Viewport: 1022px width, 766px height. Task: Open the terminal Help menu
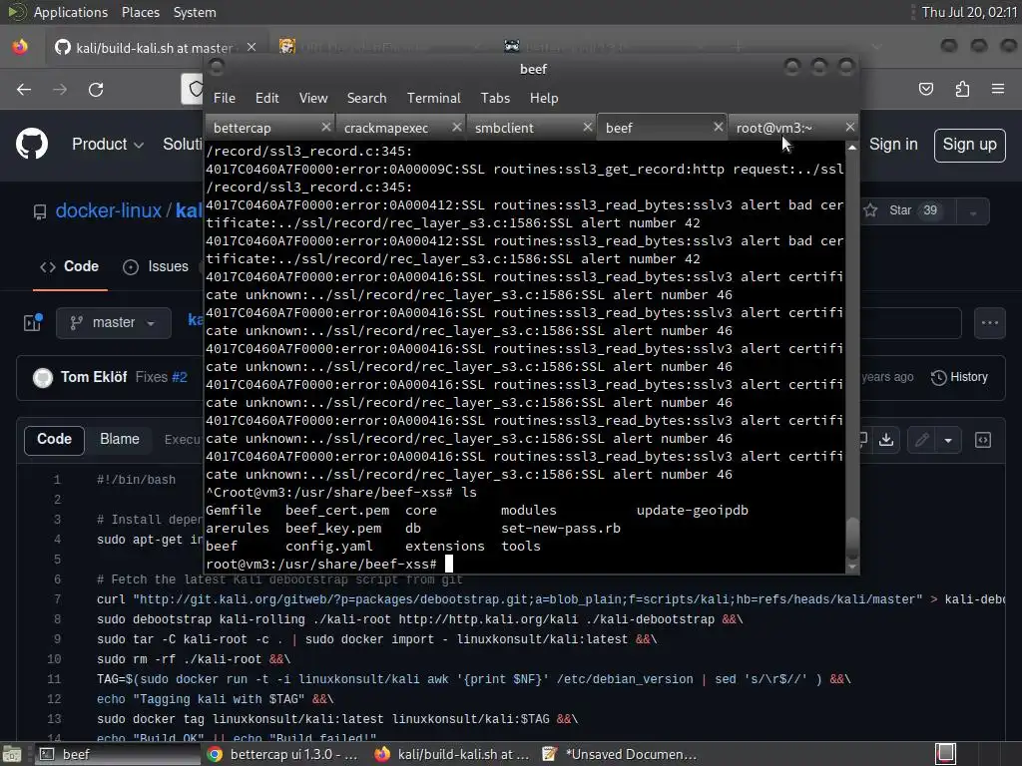click(x=544, y=98)
